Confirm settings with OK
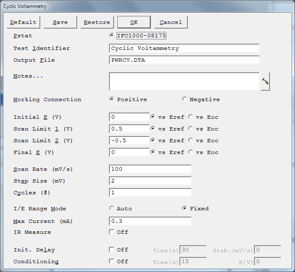295x272 pixels. tap(134, 22)
